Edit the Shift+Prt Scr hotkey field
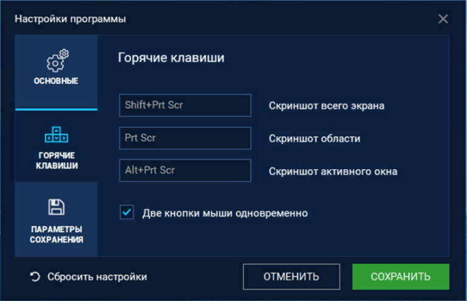 [x=185, y=105]
